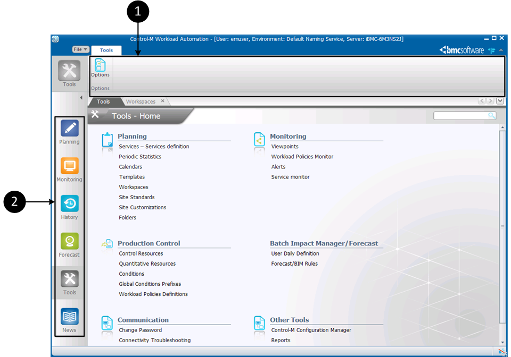Click the magnifier icon in search box
Screen dimensions: 511x357
click(x=491, y=116)
